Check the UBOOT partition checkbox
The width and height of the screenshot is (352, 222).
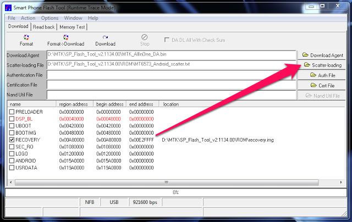coord(12,126)
